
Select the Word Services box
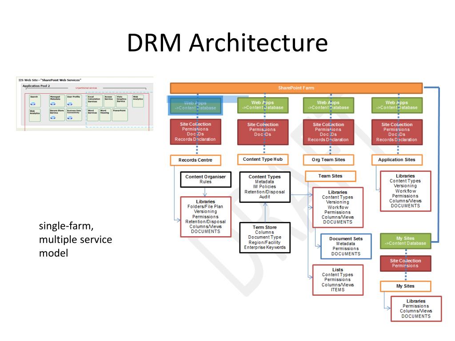tap(92, 115)
